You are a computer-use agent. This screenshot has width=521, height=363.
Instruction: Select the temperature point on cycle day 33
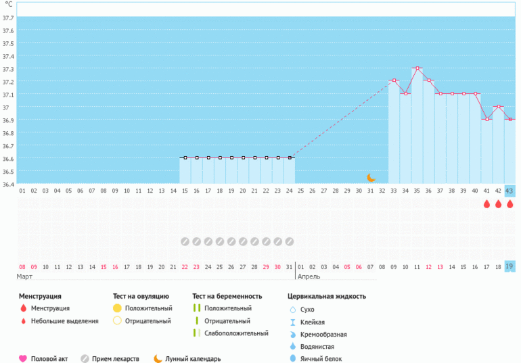pyautogui.click(x=394, y=80)
